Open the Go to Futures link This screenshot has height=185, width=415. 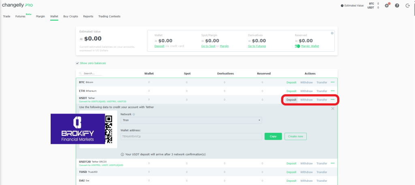tap(258, 46)
